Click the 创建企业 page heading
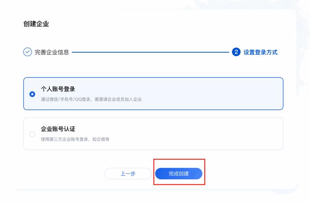The image size is (310, 203). point(36,24)
